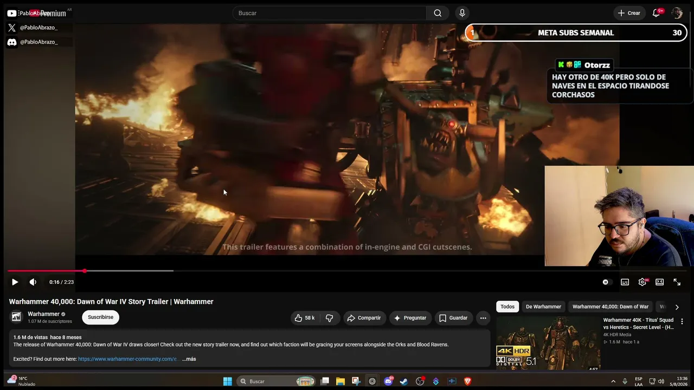Open the Brave browser taskbar icon

point(467,381)
